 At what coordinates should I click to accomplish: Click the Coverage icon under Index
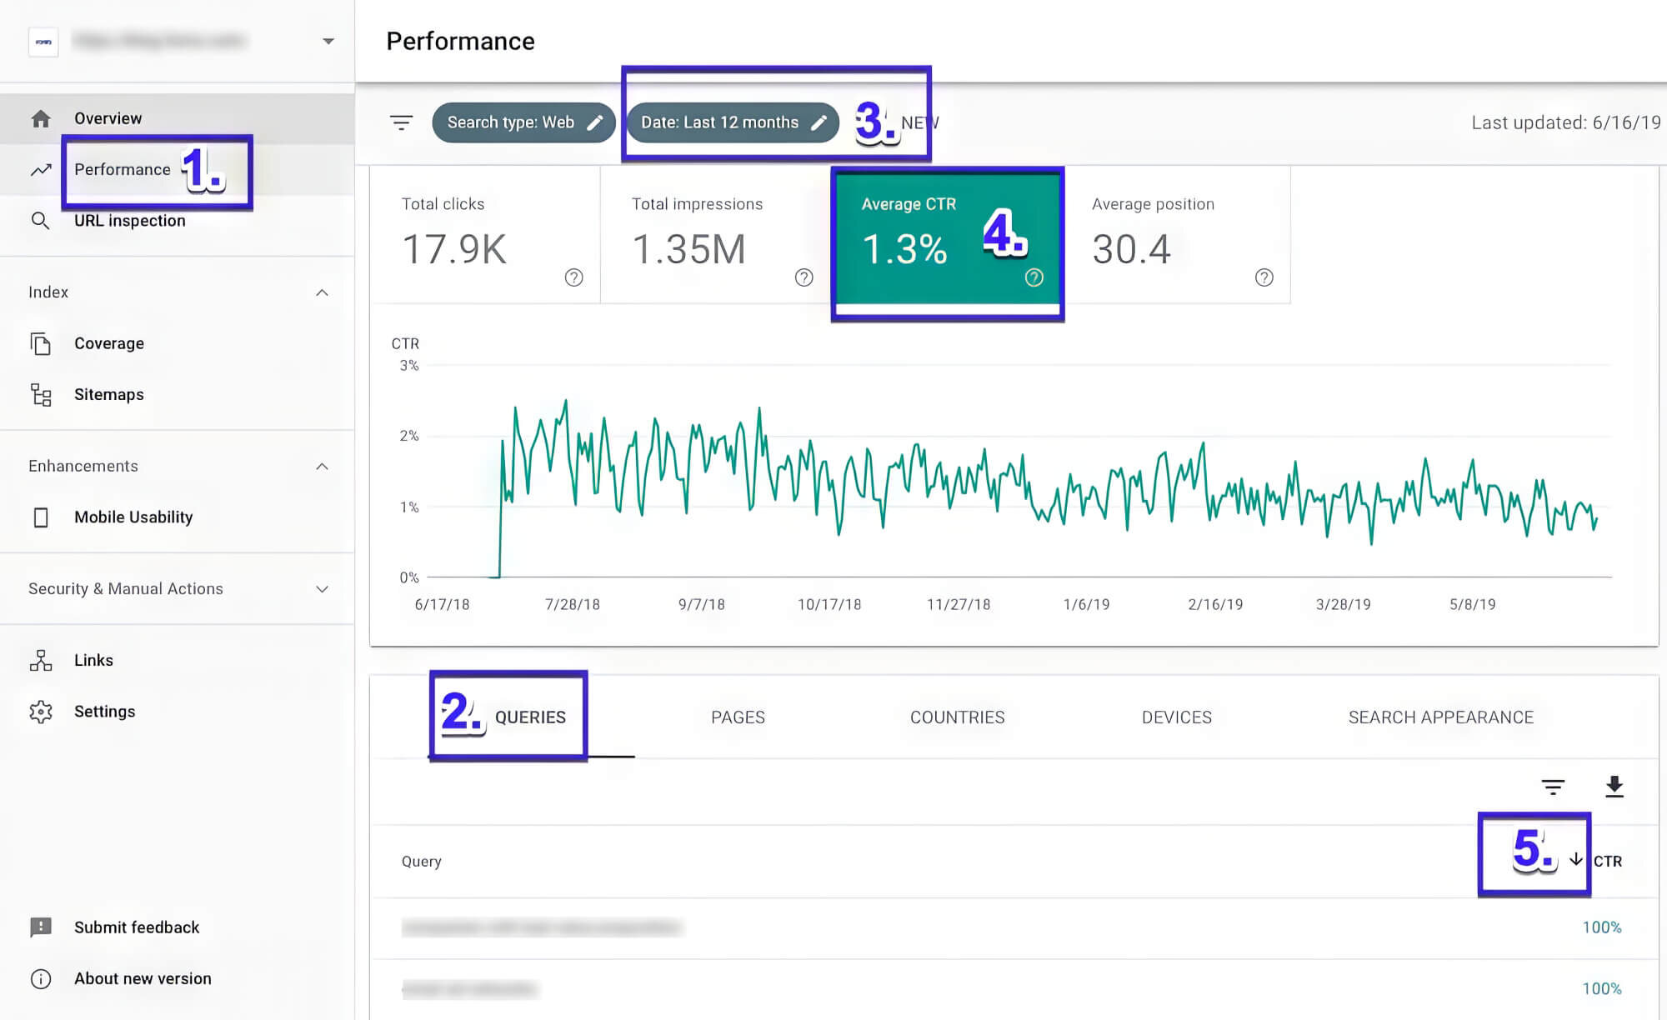pyautogui.click(x=41, y=342)
